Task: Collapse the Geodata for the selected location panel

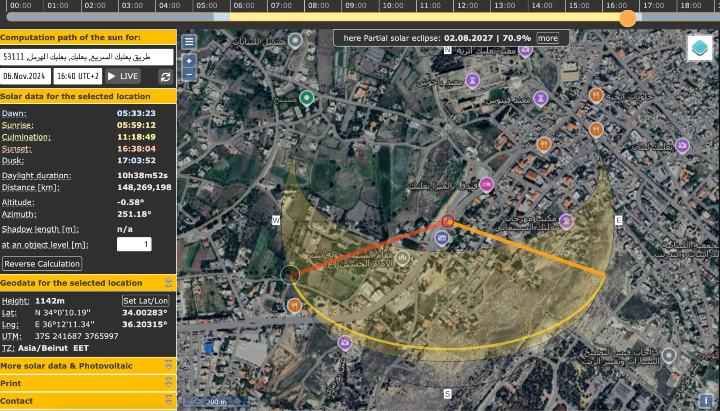Action: pyautogui.click(x=169, y=283)
